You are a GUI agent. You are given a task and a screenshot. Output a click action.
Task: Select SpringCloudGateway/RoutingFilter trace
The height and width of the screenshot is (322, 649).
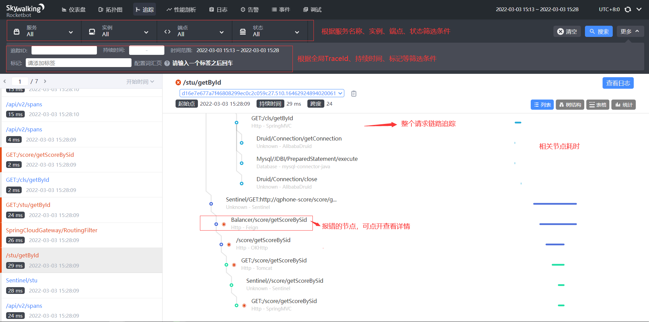[x=82, y=235]
